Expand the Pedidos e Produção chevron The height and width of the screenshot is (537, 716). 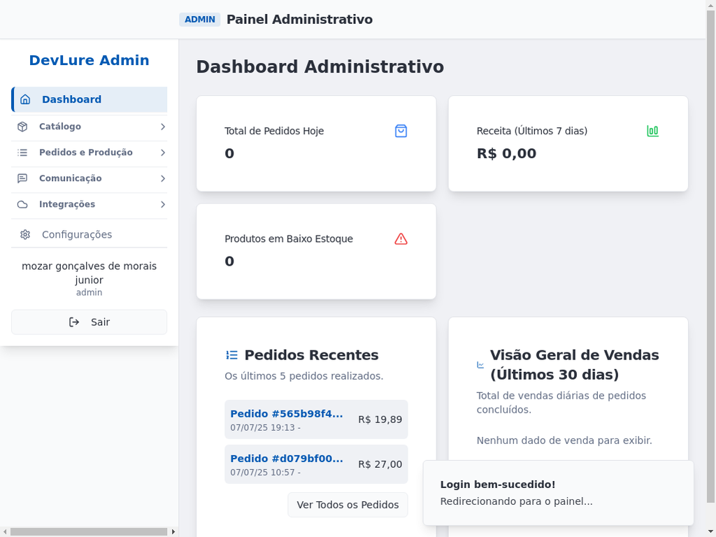point(162,152)
